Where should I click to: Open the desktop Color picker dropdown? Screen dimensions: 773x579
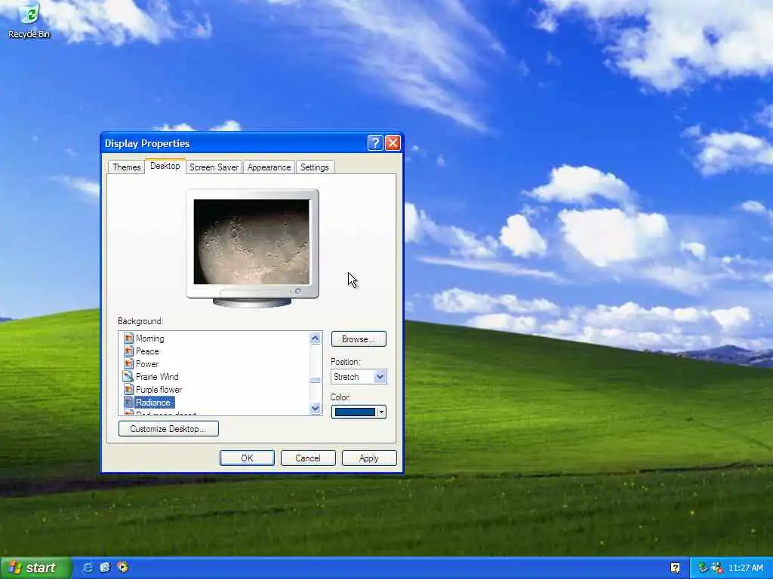point(359,412)
